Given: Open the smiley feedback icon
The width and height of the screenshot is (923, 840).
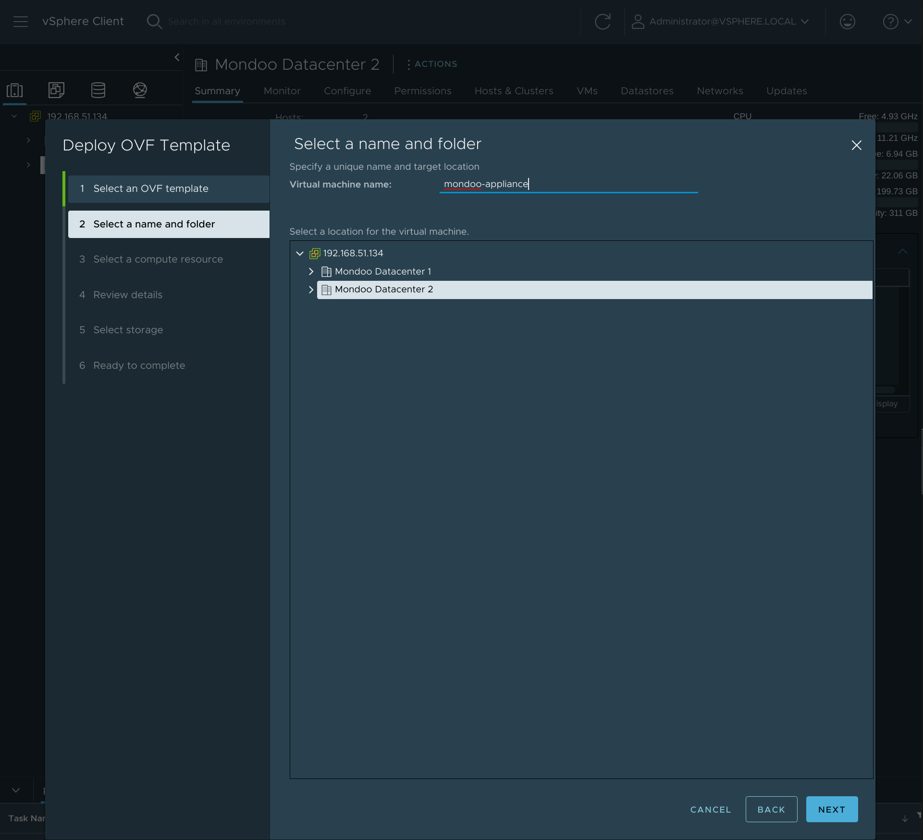Looking at the screenshot, I should (x=847, y=22).
